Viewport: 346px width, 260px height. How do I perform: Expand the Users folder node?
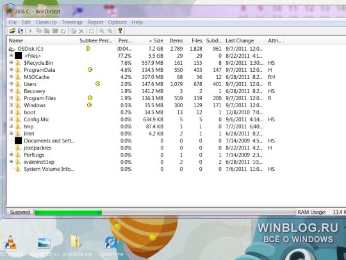pyautogui.click(x=11, y=84)
